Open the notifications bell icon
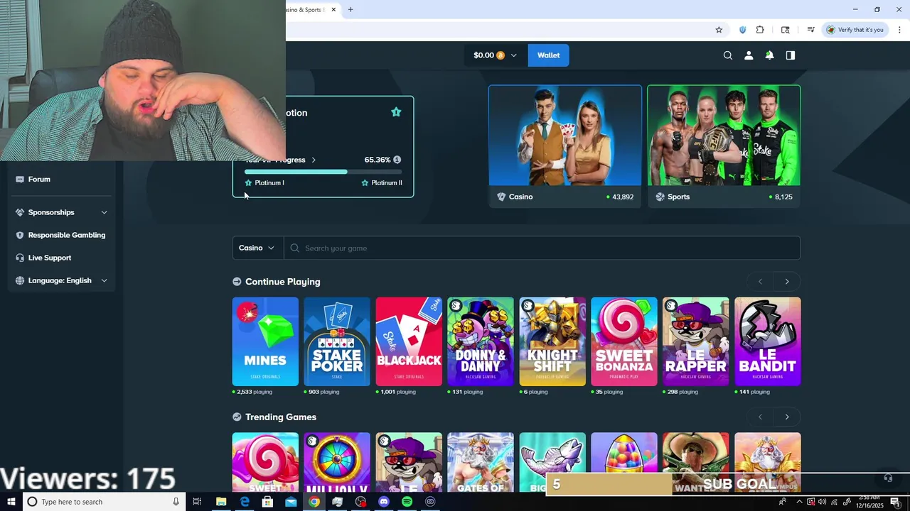 pyautogui.click(x=769, y=55)
